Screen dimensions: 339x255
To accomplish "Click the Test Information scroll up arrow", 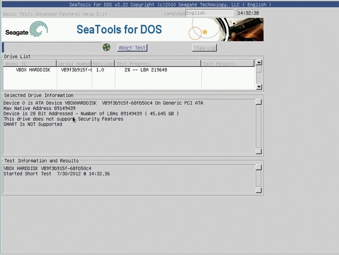I will click(258, 167).
